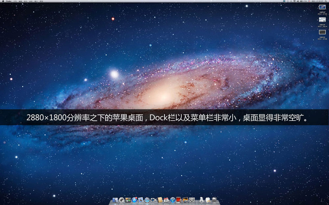Open the Finder application menu
Screen dimensions: 329x205
pos(9,1)
